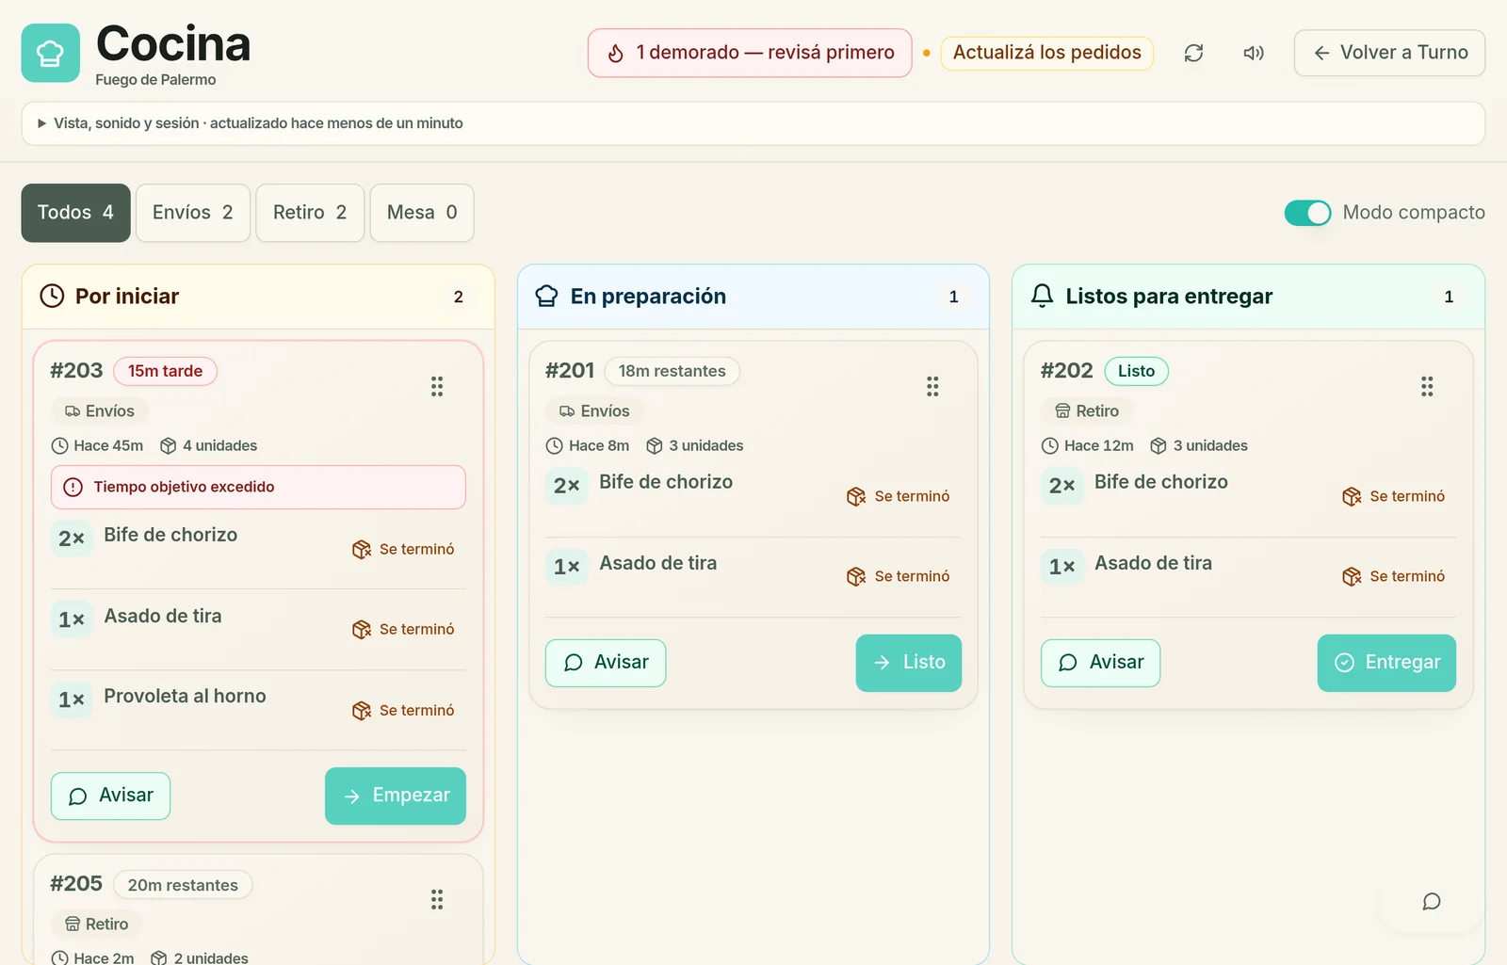Click the 18m restantes badge
The image size is (1507, 965).
coord(672,371)
